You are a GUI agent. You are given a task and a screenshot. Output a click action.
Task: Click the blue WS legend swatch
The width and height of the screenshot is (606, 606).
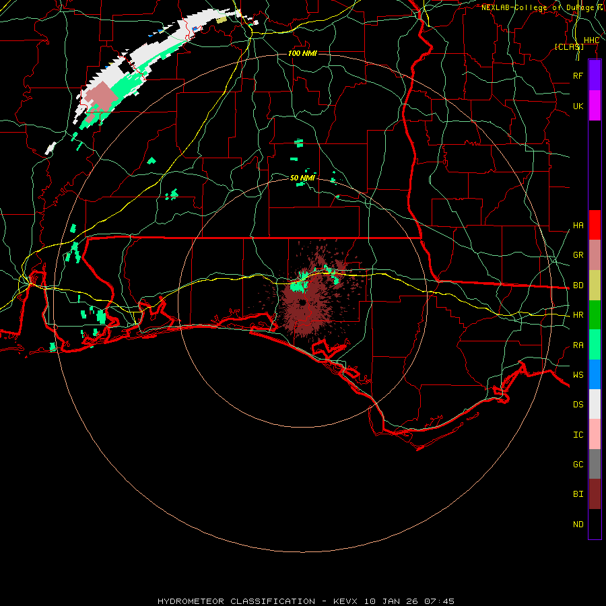tap(595, 374)
